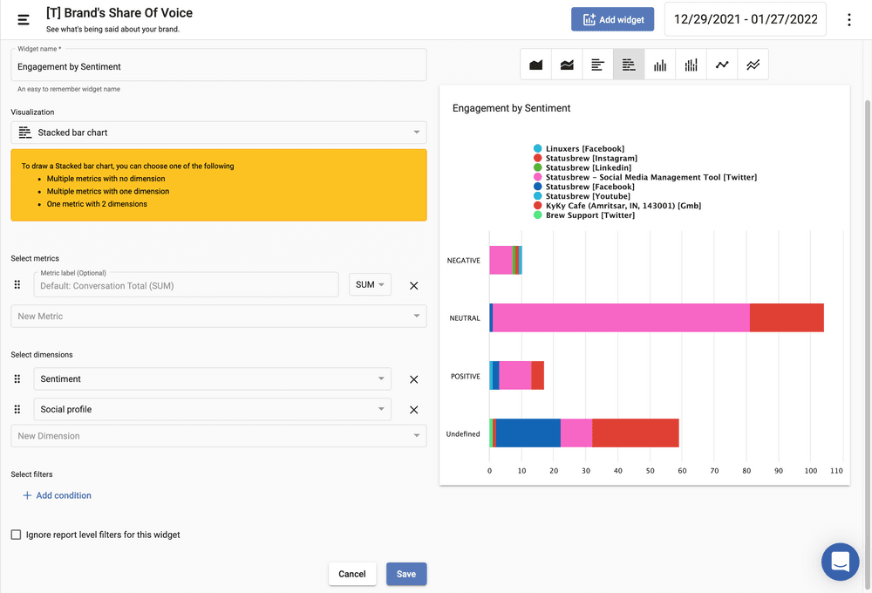Screen dimensions: 872x593
Task: Select the multi-line chart icon
Action: (753, 65)
